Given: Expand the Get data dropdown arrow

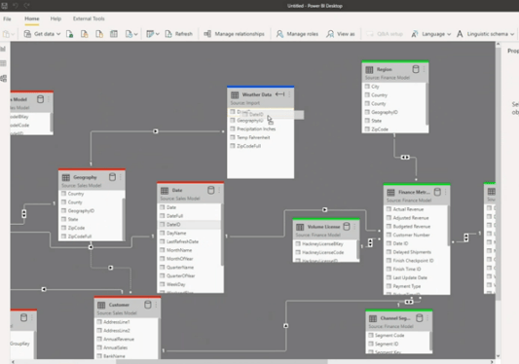Looking at the screenshot, I should [x=58, y=34].
